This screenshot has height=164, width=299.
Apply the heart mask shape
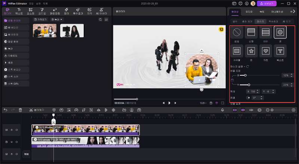[x=266, y=51]
